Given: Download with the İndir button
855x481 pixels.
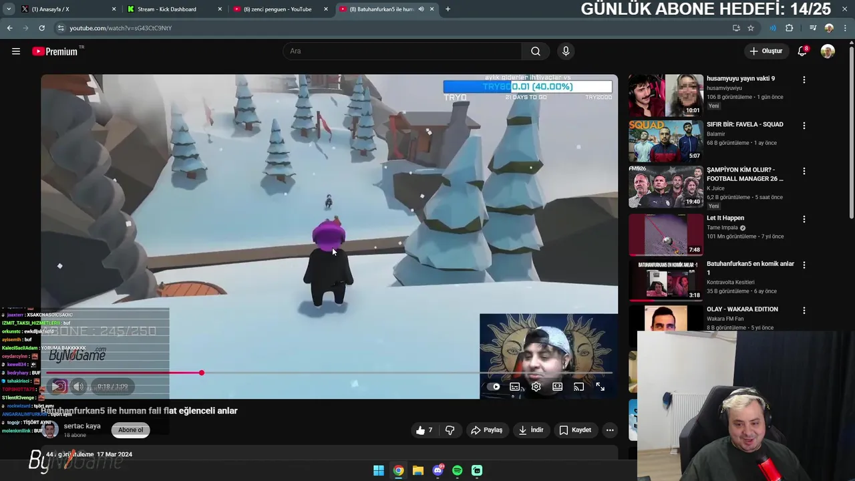Looking at the screenshot, I should [530, 430].
